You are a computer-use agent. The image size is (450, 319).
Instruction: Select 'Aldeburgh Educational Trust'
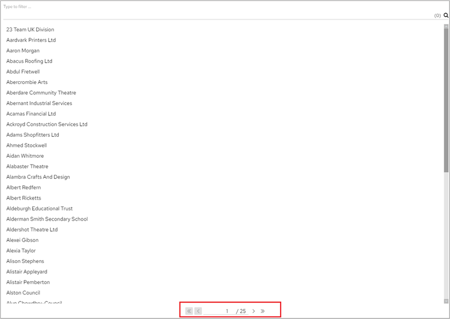click(x=39, y=209)
